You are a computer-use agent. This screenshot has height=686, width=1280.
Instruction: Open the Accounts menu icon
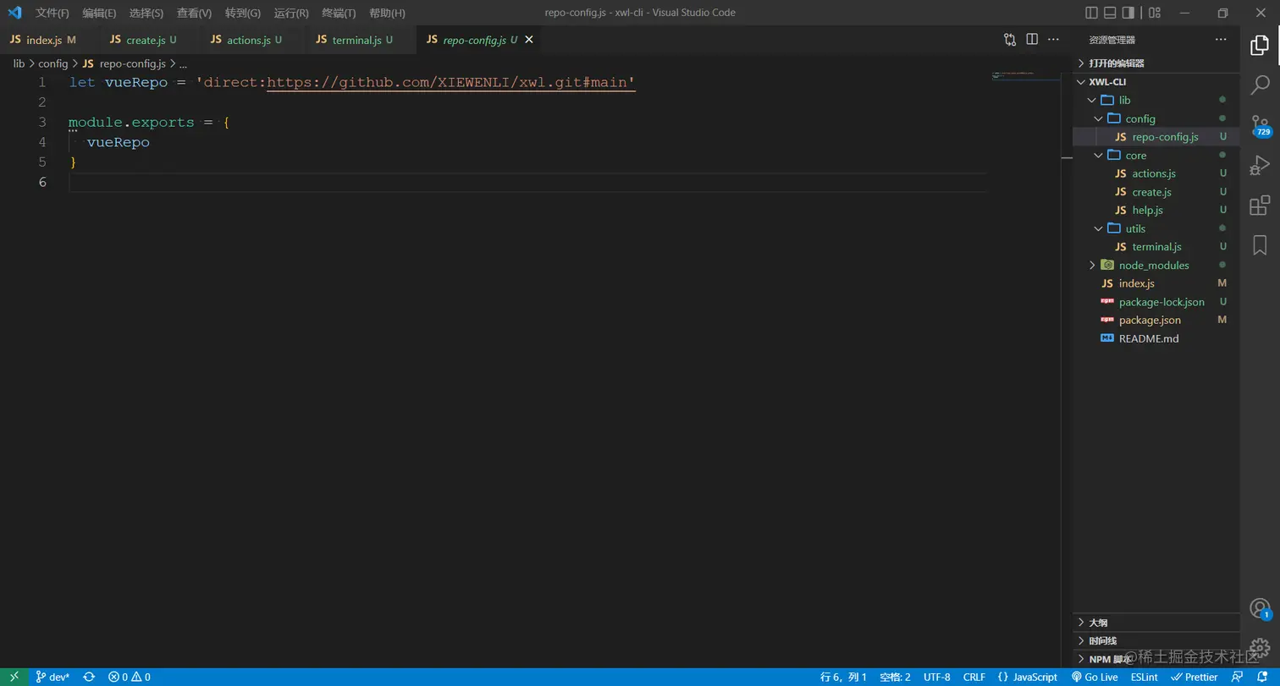coord(1260,608)
